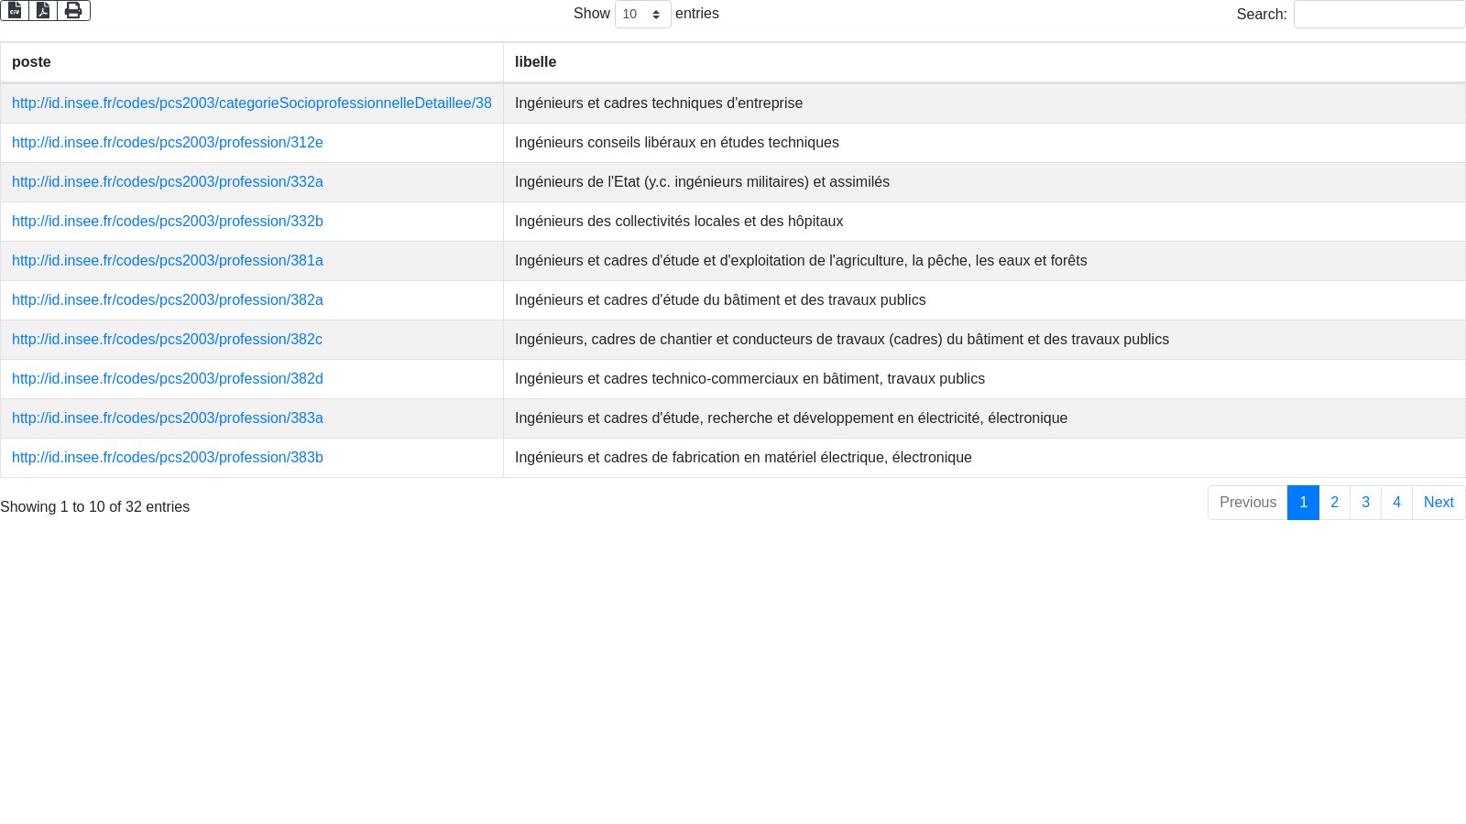Print the table using printer icon
Screen dimensions: 1466x824
(x=73, y=10)
